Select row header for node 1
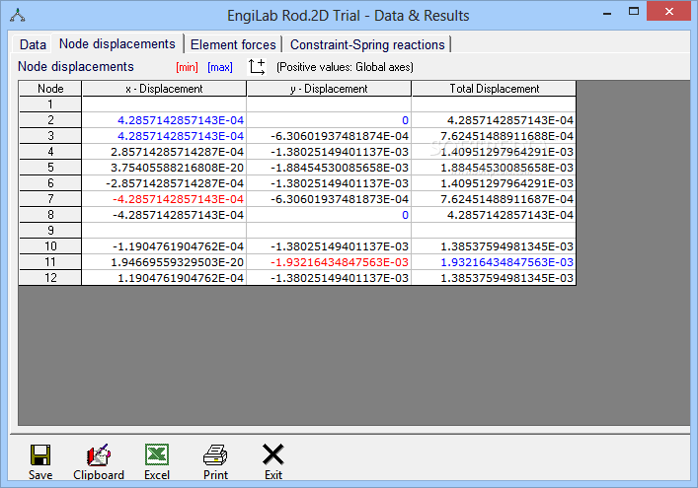This screenshot has height=488, width=698. 50,105
